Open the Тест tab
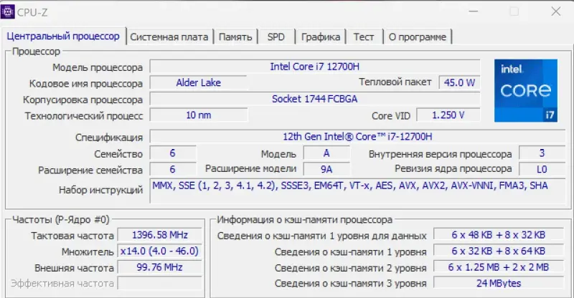The width and height of the screenshot is (574, 298). pos(364,37)
